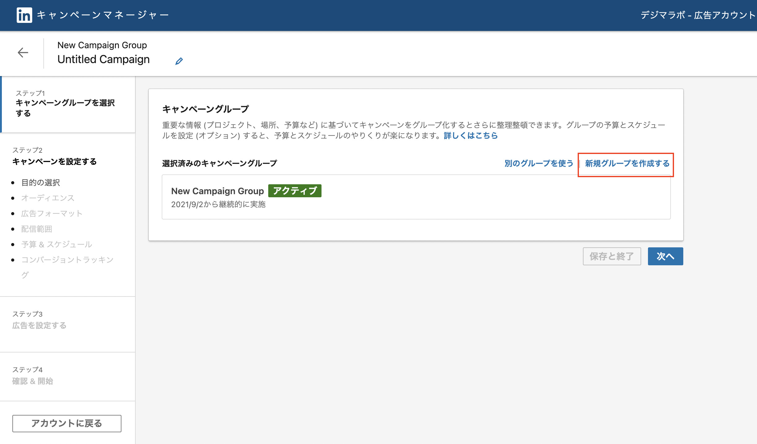Select step 2 キャンペーンを設定する
Viewport: 757px width, 444px height.
pos(55,161)
